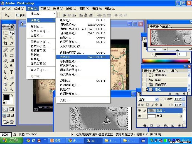
Task: Select the Healing Brush tool
Action: click(5, 50)
